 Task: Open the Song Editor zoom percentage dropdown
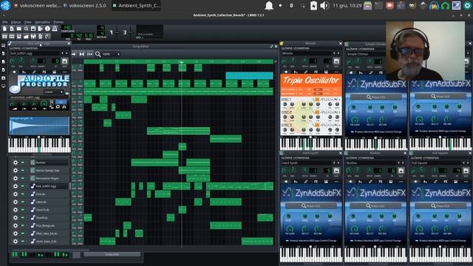(112, 54)
